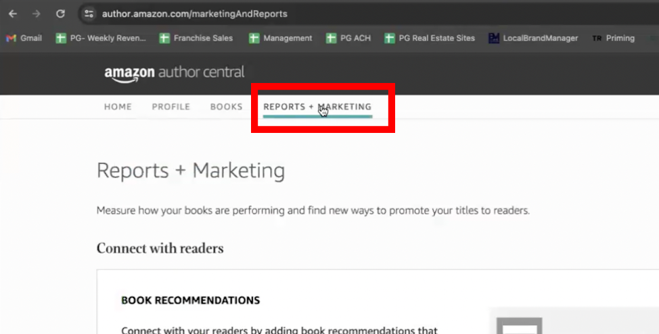Open the Priming bookmark
The width and height of the screenshot is (659, 334).
click(613, 38)
